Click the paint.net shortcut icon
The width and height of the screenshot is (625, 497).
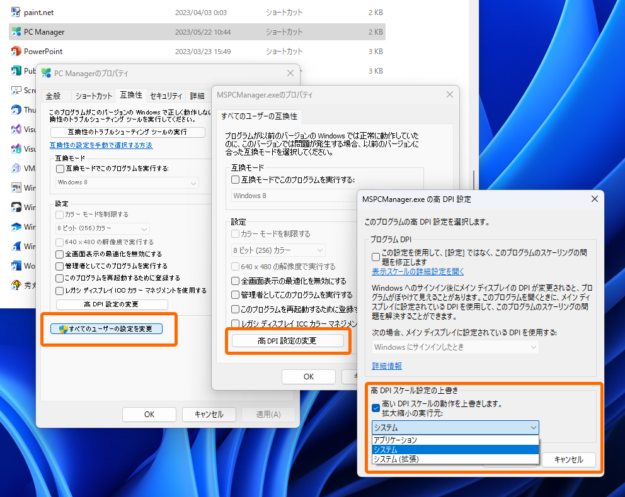tap(16, 13)
